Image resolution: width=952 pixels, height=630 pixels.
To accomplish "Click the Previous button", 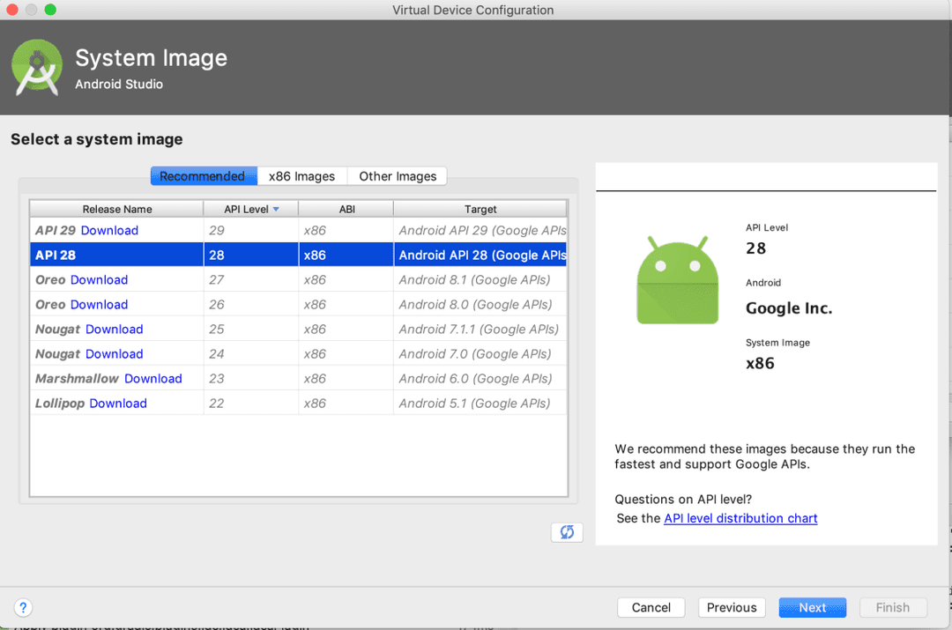I will pyautogui.click(x=732, y=608).
